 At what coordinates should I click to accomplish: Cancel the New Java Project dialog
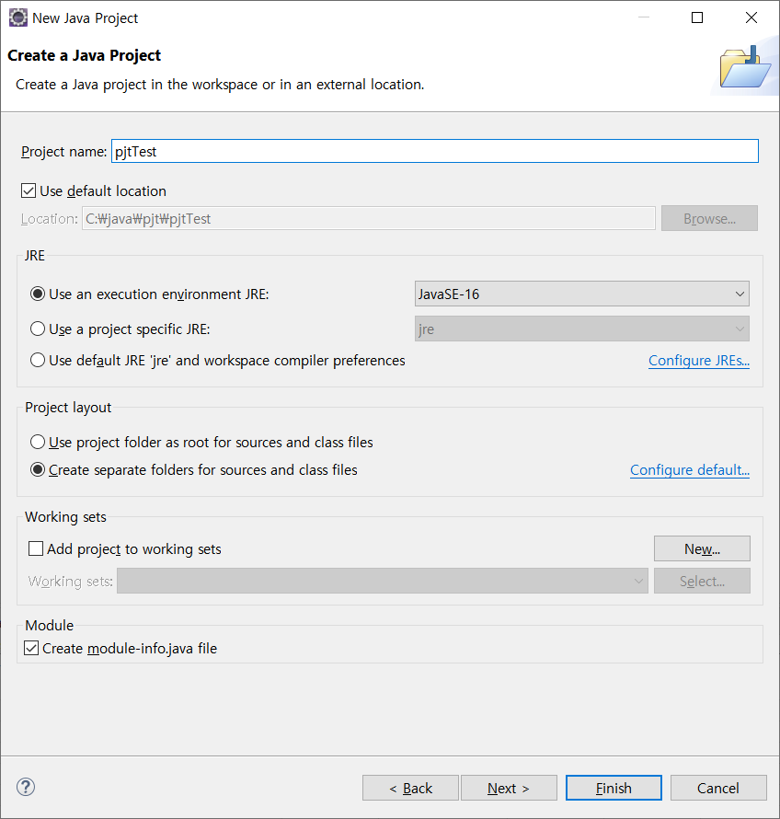(x=718, y=788)
